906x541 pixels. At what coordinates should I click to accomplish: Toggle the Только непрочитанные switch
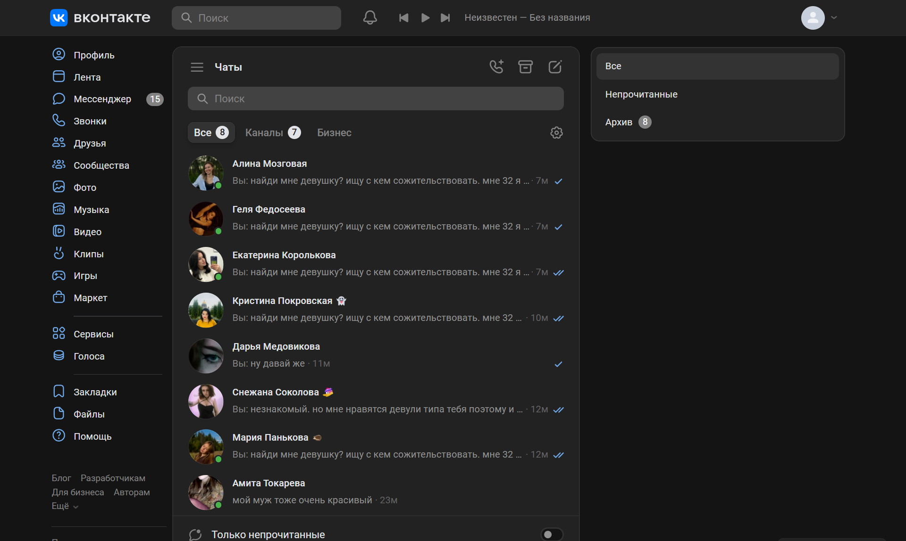[551, 534]
